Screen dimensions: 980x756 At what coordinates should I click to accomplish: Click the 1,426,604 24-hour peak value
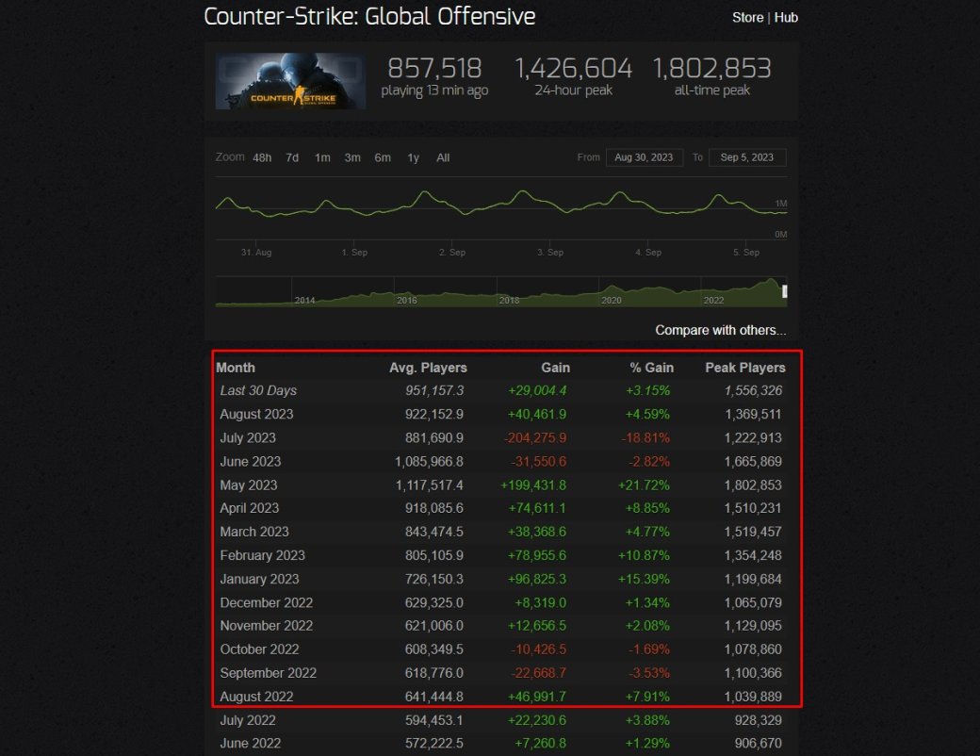(x=573, y=68)
